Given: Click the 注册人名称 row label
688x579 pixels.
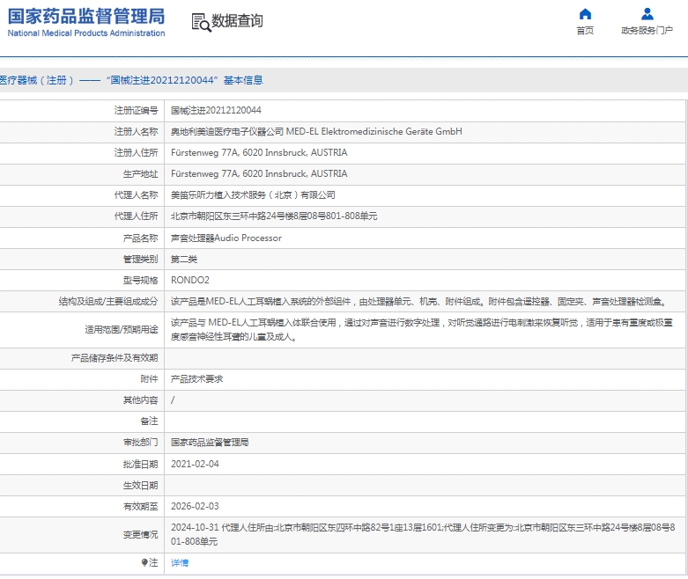Looking at the screenshot, I should point(136,131).
